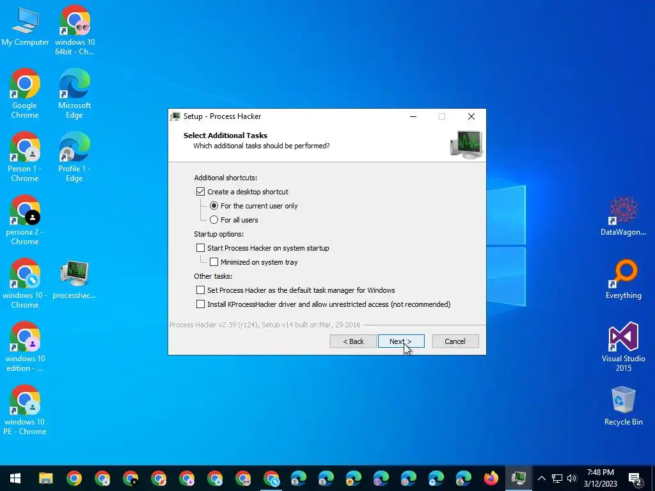
Task: Select persona 2 - Chrome shortcut
Action: (x=25, y=220)
